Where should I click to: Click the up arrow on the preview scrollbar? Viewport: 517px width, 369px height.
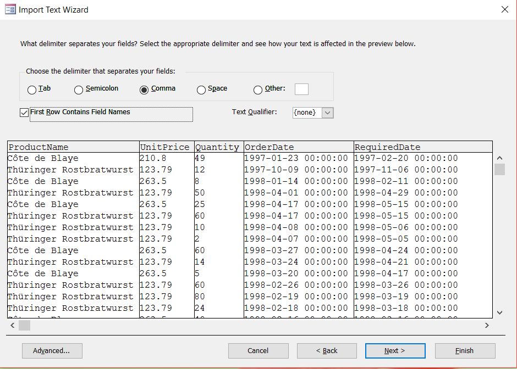point(499,157)
